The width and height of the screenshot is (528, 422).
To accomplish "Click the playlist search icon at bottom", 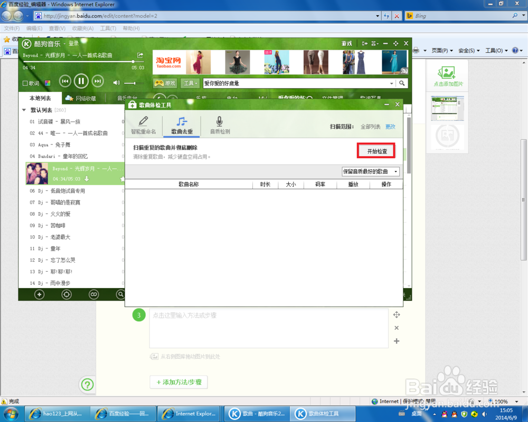I will coord(120,294).
